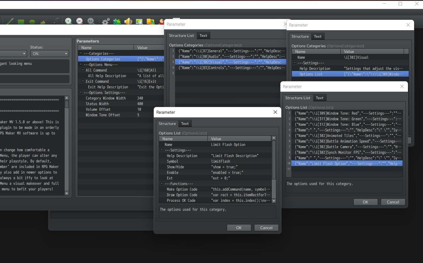Collapse ---Settings--- in Limit Flash dialog
The image size is (423, 263).
pyautogui.click(x=162, y=150)
